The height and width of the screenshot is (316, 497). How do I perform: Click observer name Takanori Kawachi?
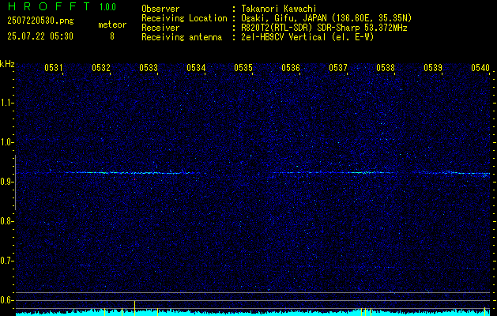[279, 9]
